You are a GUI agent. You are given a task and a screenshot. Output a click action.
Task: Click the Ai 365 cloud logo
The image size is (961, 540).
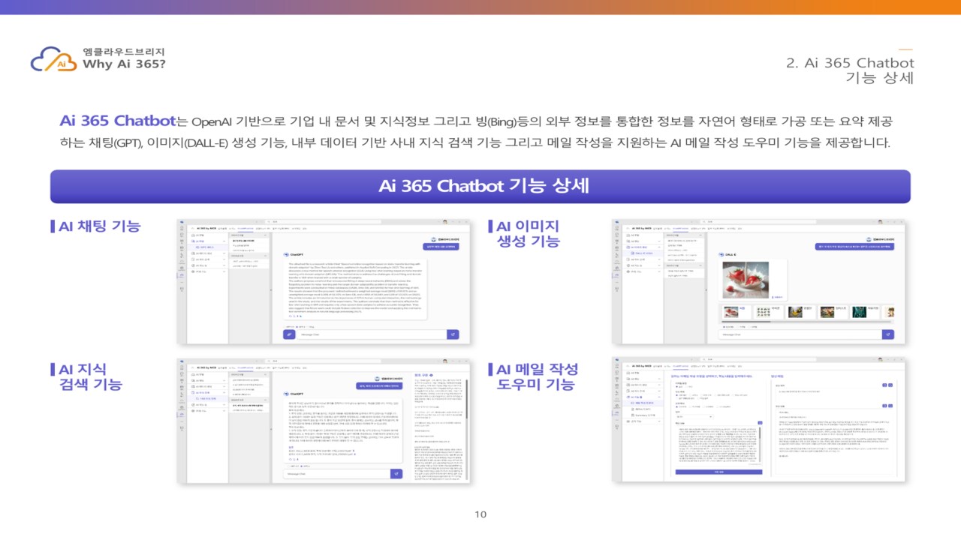click(54, 58)
